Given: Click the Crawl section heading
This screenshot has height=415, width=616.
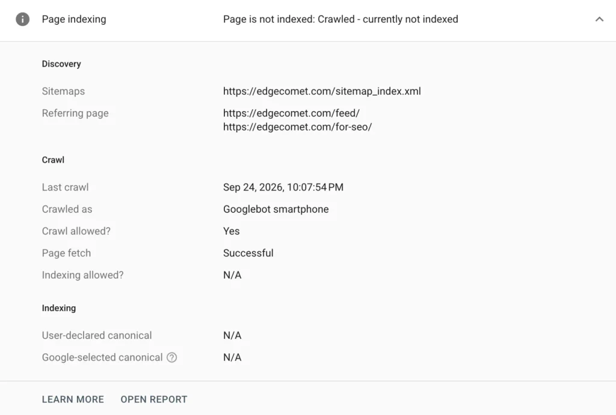Looking at the screenshot, I should pyautogui.click(x=53, y=160).
